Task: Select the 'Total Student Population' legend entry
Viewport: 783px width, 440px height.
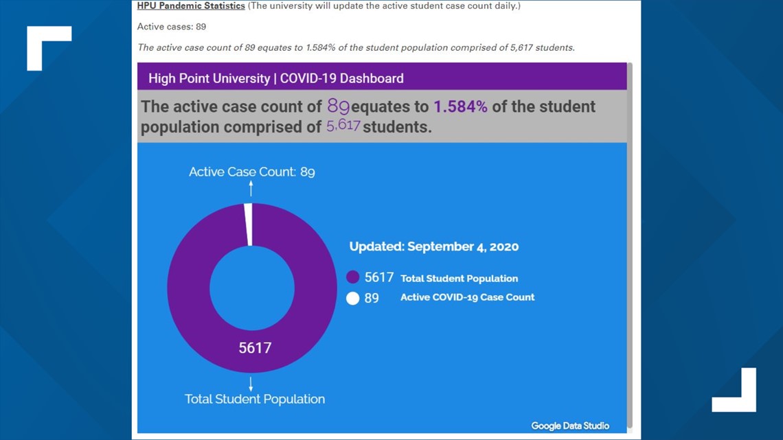Action: [459, 278]
